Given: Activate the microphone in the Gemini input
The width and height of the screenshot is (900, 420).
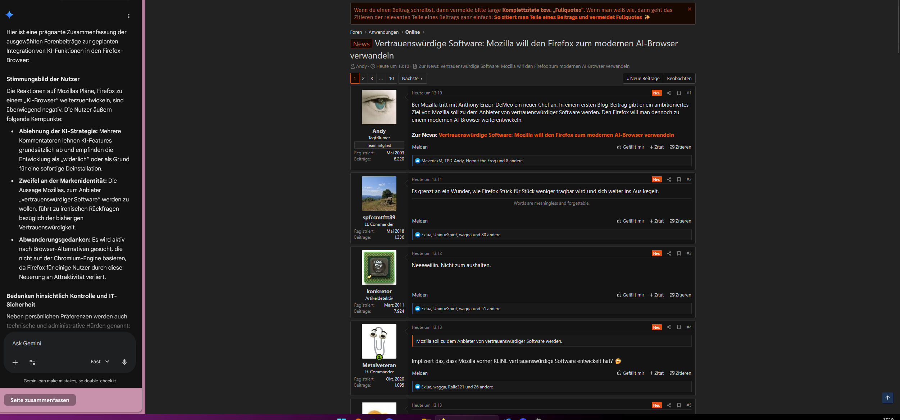Looking at the screenshot, I should [124, 362].
